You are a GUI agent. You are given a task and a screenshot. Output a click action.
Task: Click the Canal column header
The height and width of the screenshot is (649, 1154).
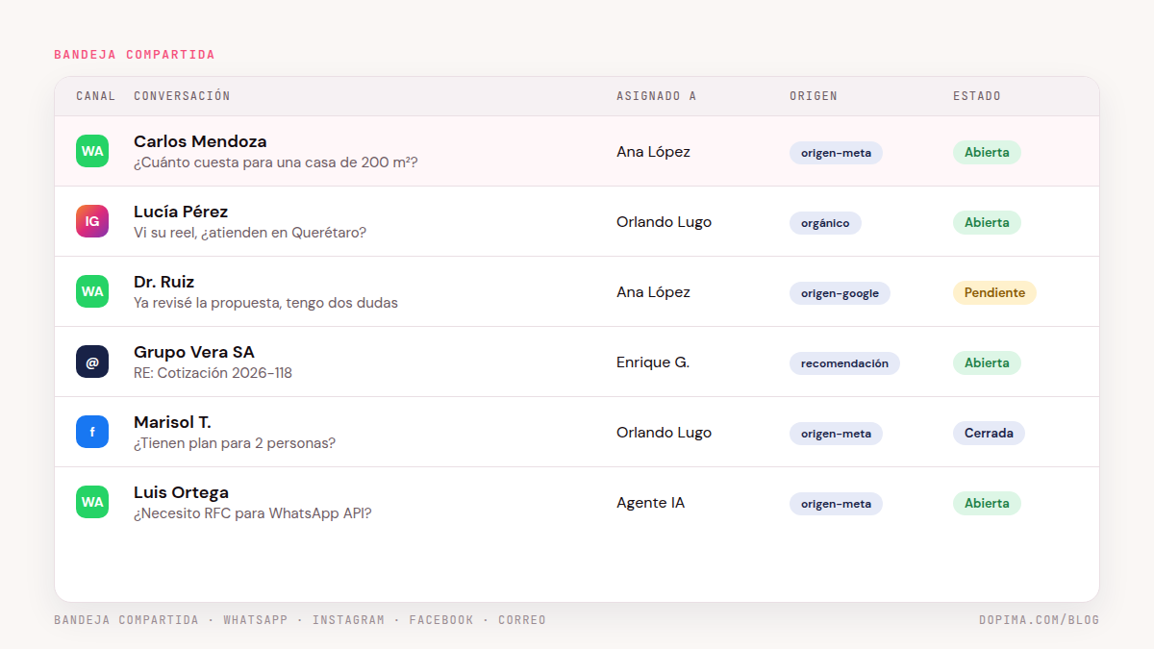pyautogui.click(x=95, y=96)
